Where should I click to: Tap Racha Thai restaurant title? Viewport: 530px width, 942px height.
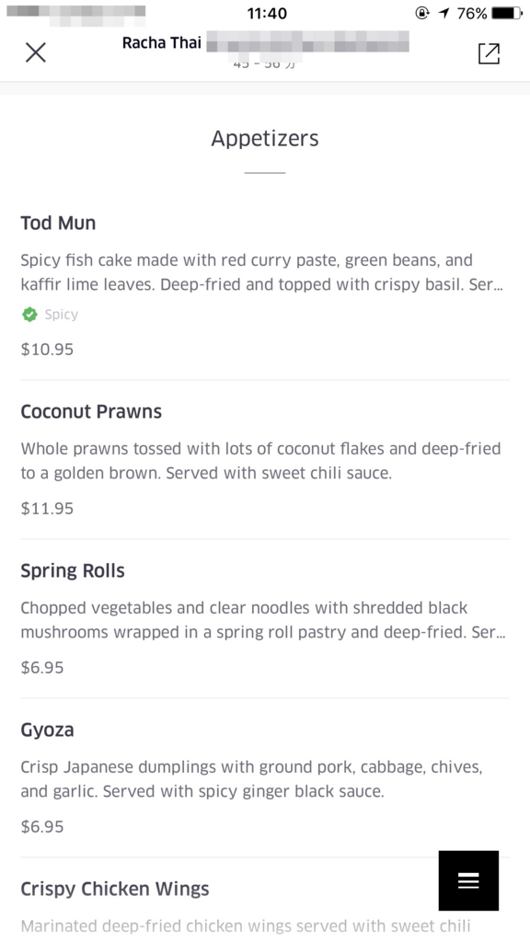tap(162, 43)
